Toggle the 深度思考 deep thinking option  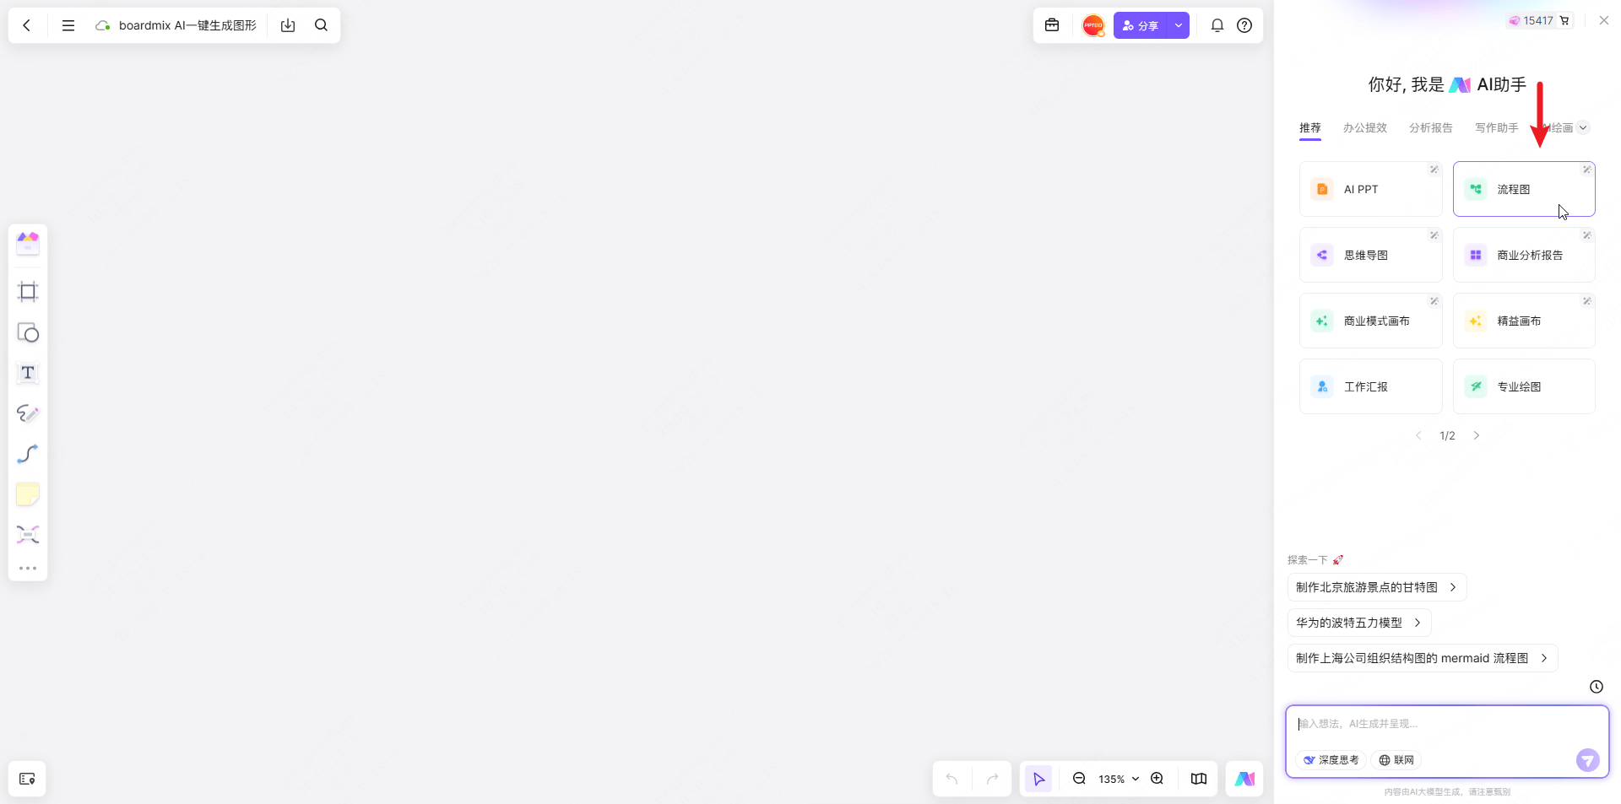(1331, 760)
